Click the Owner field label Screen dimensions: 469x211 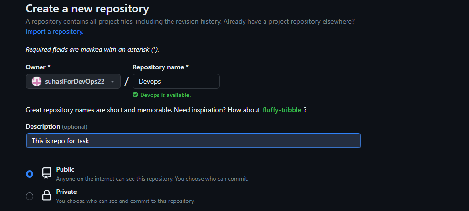pos(36,67)
